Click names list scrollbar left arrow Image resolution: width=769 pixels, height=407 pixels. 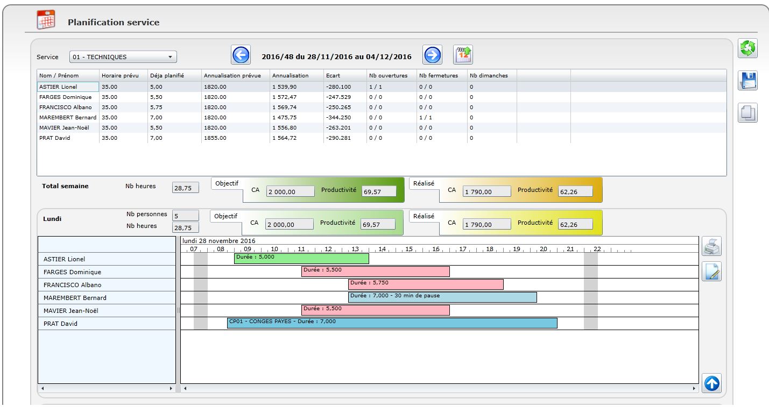[x=42, y=388]
